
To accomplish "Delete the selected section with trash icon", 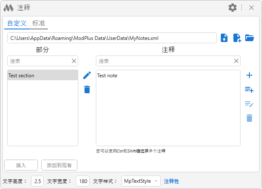I will (87, 89).
